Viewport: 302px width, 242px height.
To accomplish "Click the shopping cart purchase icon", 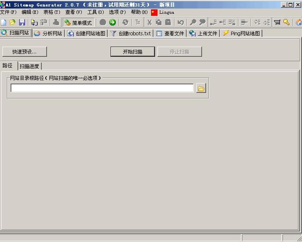I will (277, 23).
